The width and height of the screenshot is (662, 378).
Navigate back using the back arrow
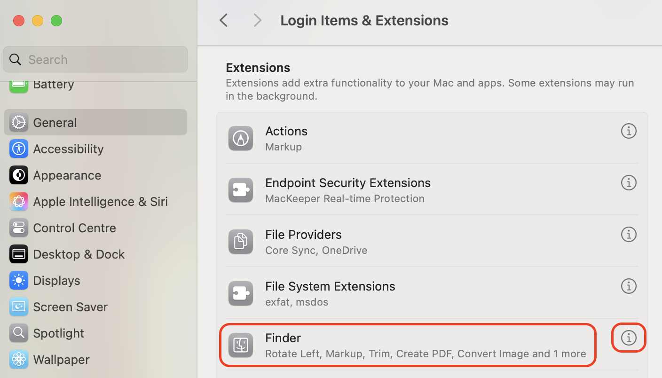pyautogui.click(x=223, y=20)
